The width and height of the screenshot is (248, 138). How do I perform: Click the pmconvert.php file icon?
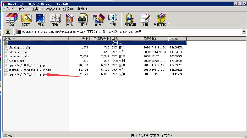[x=6, y=56]
